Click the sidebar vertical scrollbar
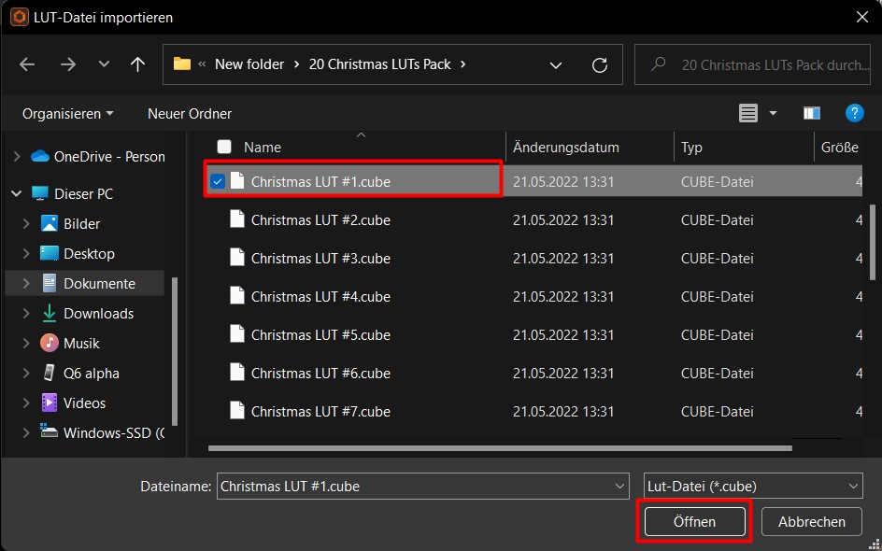 [175, 351]
